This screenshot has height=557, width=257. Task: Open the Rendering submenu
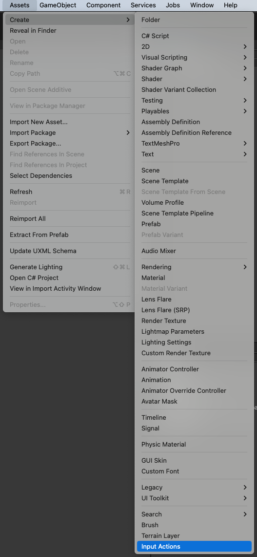point(194,267)
